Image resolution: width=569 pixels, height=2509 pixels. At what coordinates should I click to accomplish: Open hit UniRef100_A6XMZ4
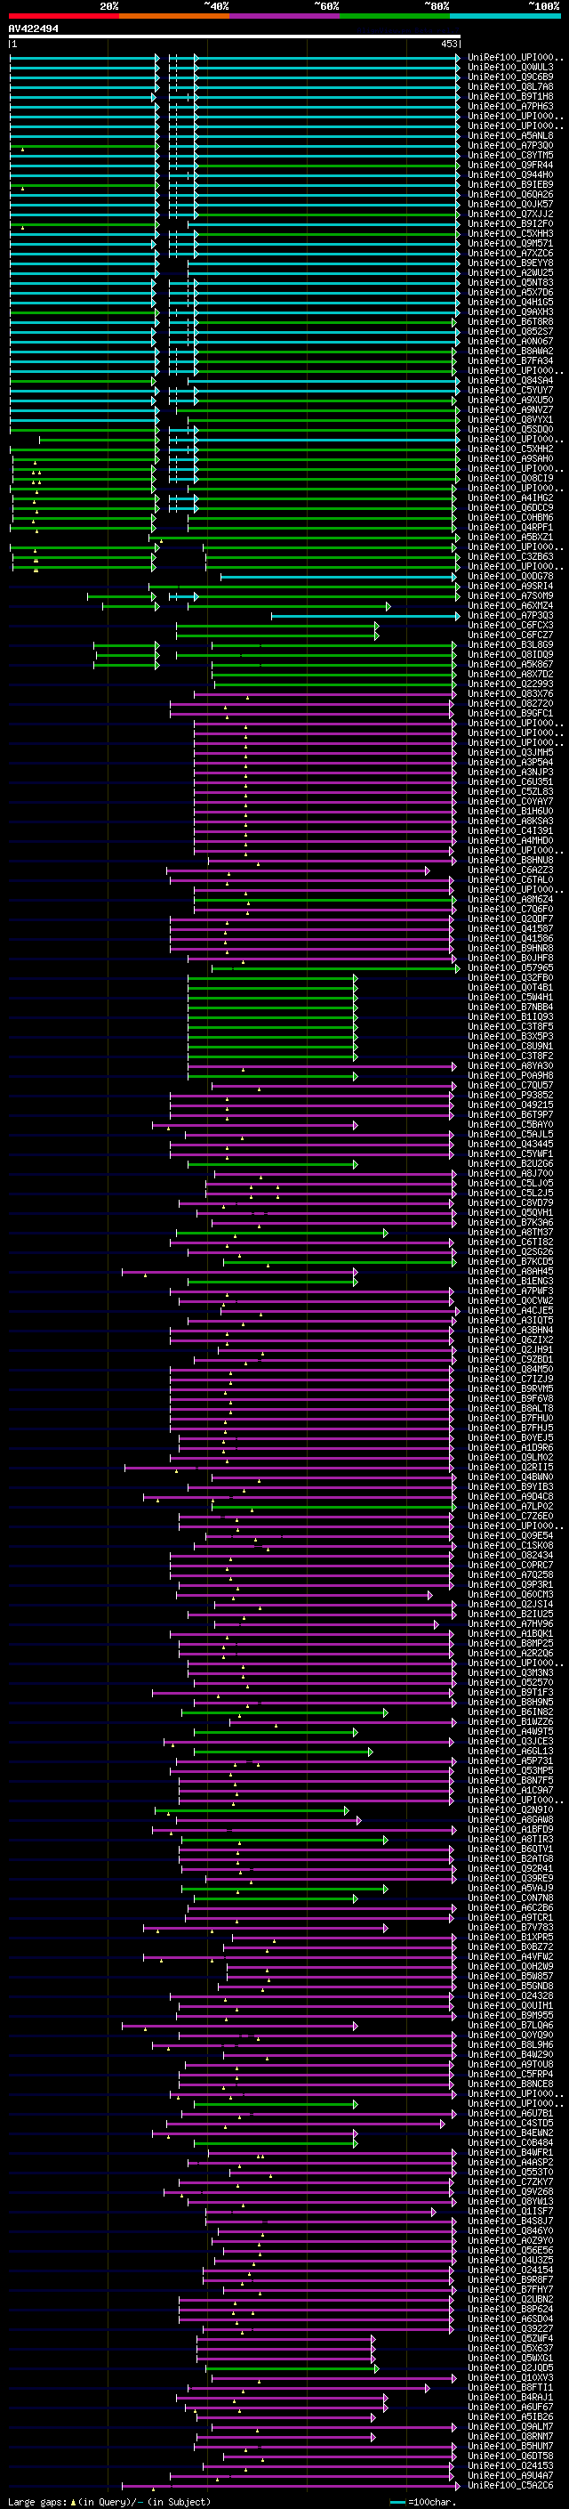point(510,606)
